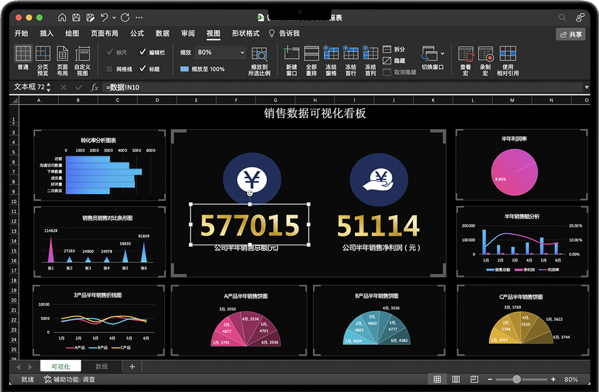Open 新建窗口 (New Window)
The width and height of the screenshot is (599, 392).
point(292,54)
